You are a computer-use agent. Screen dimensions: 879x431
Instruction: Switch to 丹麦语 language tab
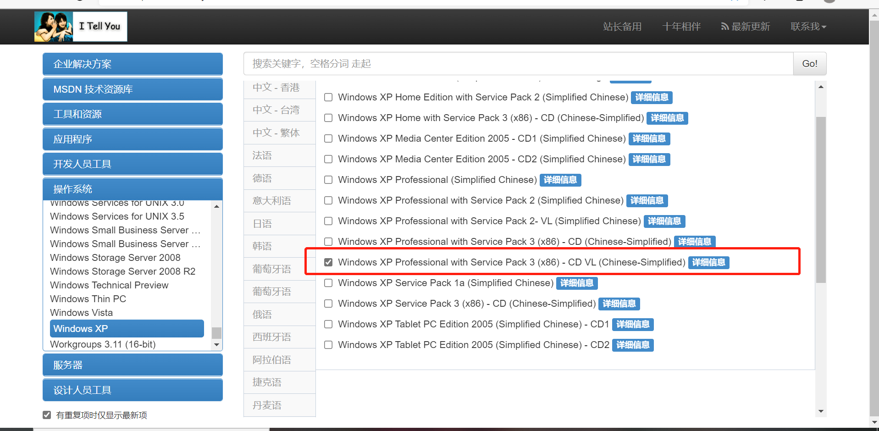[x=280, y=405]
